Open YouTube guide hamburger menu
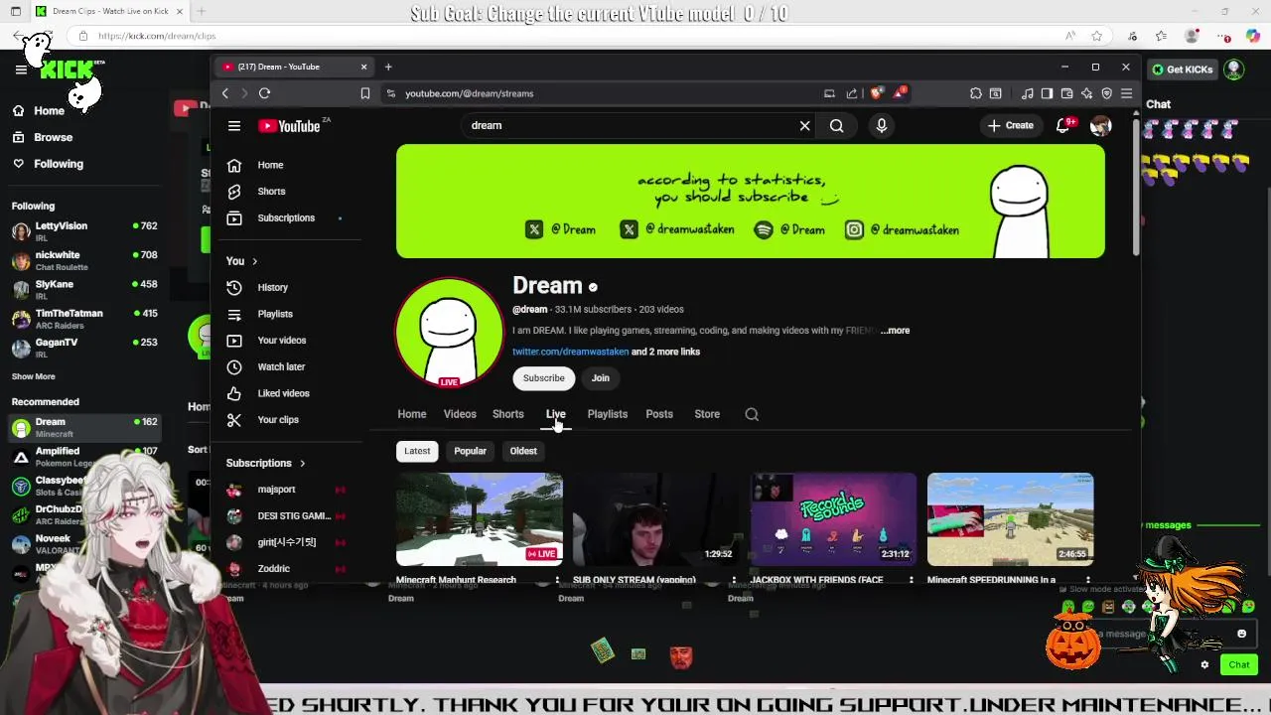 click(234, 126)
